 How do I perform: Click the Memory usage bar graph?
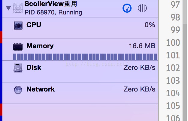tap(85, 57)
